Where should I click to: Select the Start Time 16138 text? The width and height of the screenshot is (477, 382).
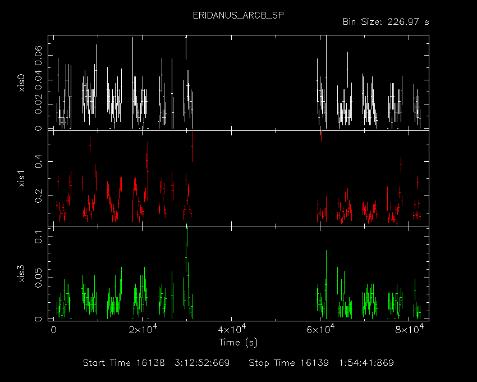[x=124, y=363]
